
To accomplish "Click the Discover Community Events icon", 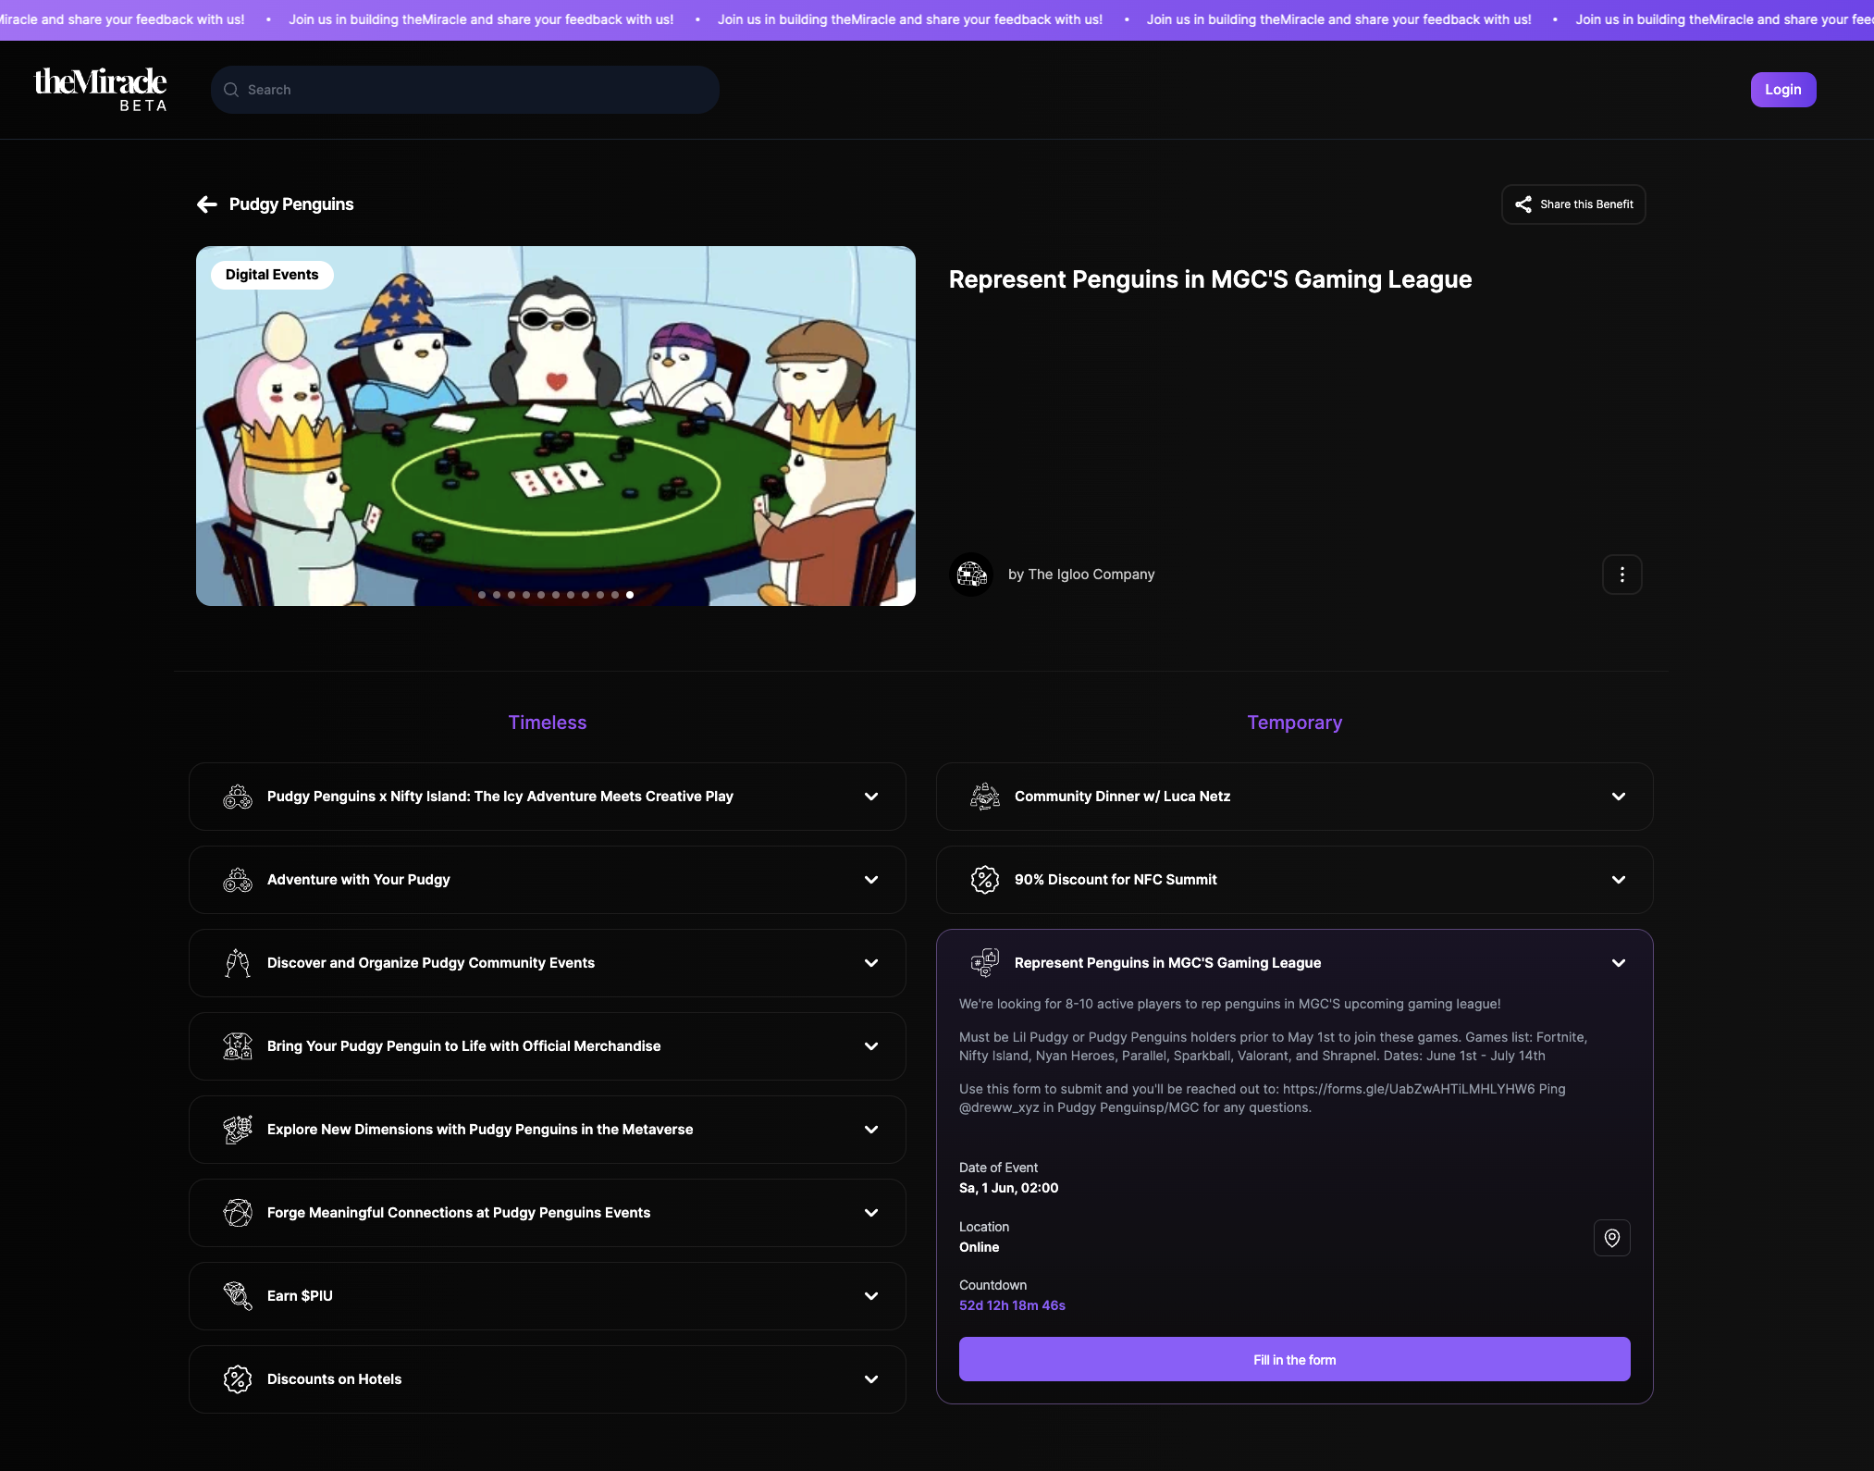I will click(x=238, y=963).
